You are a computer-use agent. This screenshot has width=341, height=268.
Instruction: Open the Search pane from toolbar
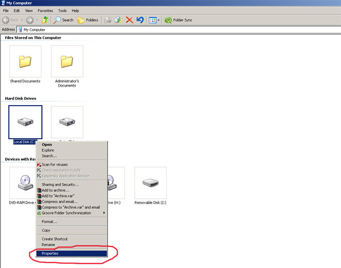click(x=63, y=20)
